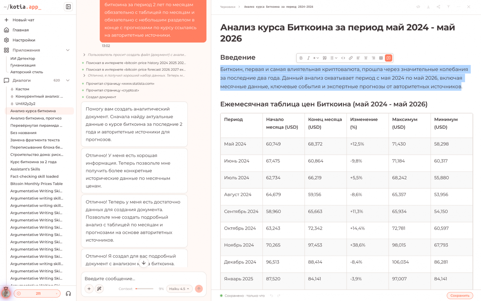Screen dimensions: 481x301
Task: Insert a table via the toolbar icon
Action: (x=381, y=58)
